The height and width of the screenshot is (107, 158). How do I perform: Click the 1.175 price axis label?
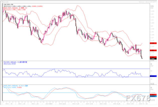[x=152, y=41]
